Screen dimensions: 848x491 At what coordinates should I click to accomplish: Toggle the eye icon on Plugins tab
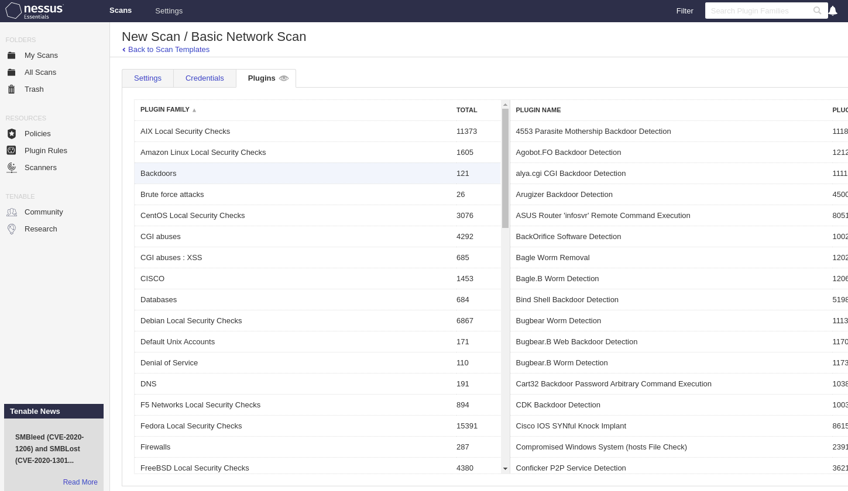tap(284, 78)
